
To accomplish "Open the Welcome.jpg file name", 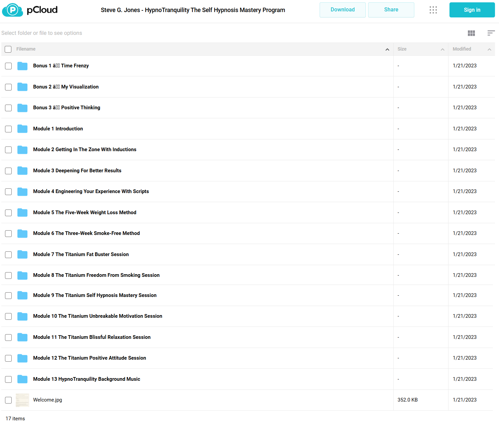I will coord(48,400).
